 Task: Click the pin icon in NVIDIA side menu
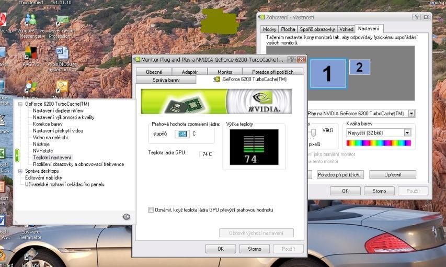(x=126, y=217)
